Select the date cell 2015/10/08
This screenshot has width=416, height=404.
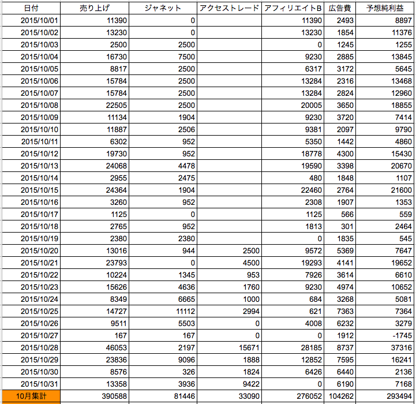pyautogui.click(x=31, y=105)
